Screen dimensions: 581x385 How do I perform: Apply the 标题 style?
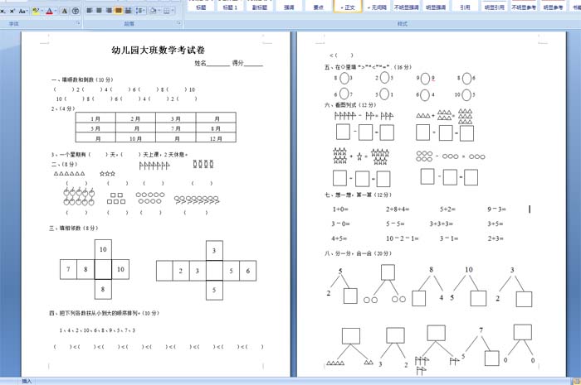click(x=201, y=7)
